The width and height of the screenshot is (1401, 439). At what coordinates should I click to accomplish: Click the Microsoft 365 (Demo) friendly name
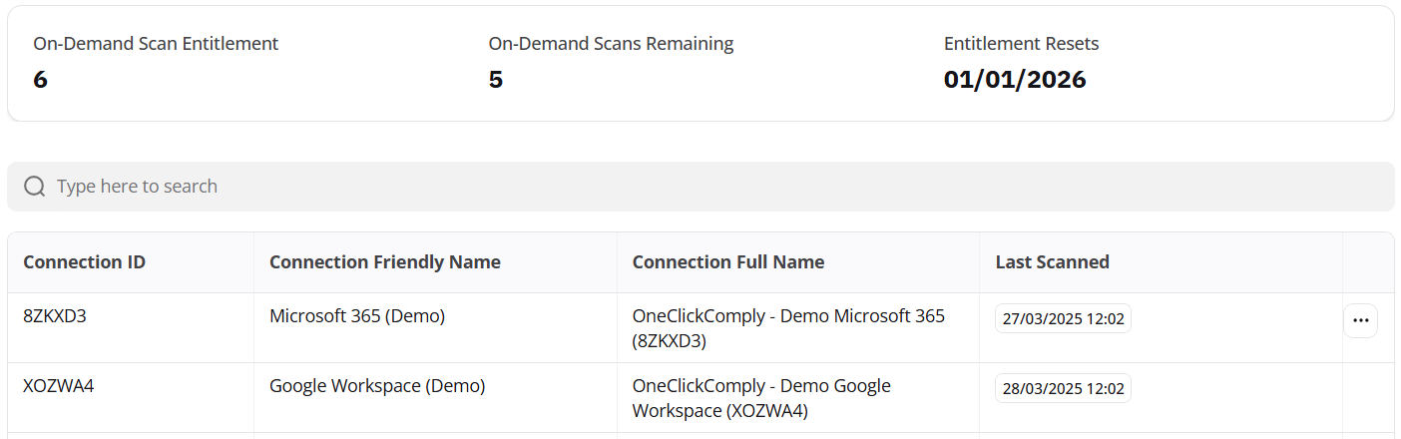[357, 316]
